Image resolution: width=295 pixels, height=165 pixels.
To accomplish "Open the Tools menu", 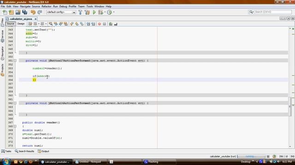I will point(89,6).
